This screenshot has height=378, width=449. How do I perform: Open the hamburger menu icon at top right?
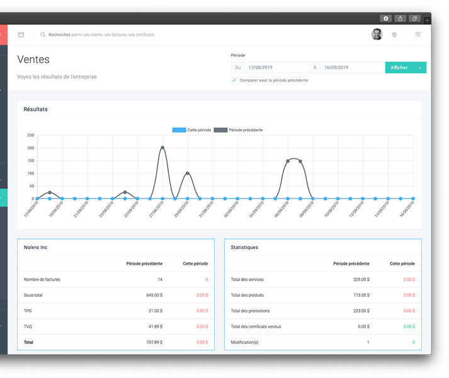418,35
